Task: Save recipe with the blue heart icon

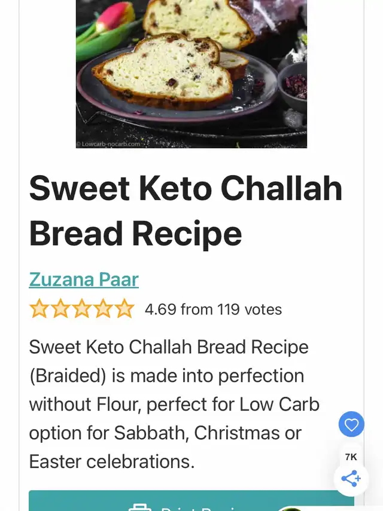Action: (x=351, y=424)
